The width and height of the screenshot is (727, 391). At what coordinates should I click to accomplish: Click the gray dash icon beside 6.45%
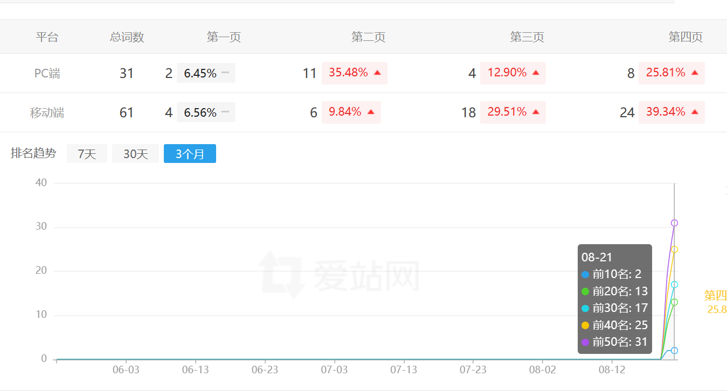[225, 73]
